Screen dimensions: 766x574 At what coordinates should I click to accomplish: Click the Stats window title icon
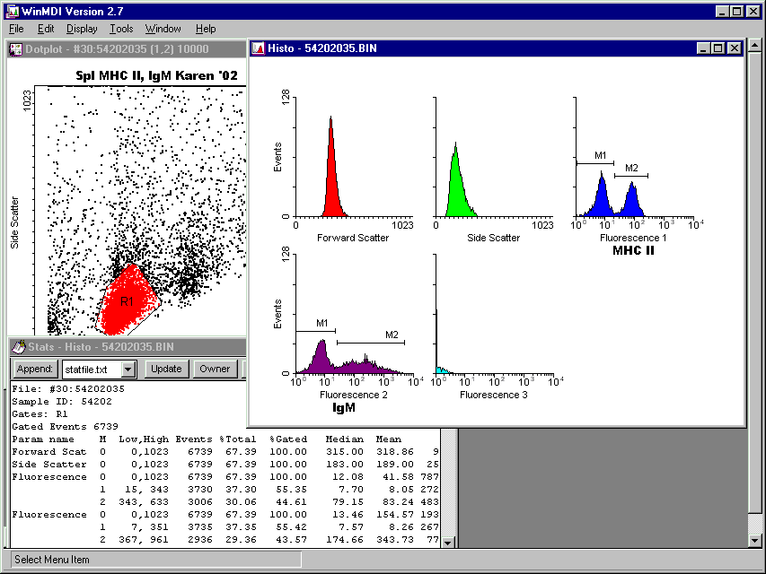point(17,346)
